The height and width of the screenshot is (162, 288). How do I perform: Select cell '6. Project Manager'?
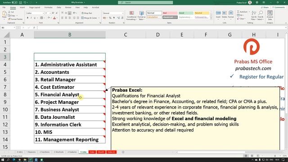pyautogui.click(x=70, y=102)
